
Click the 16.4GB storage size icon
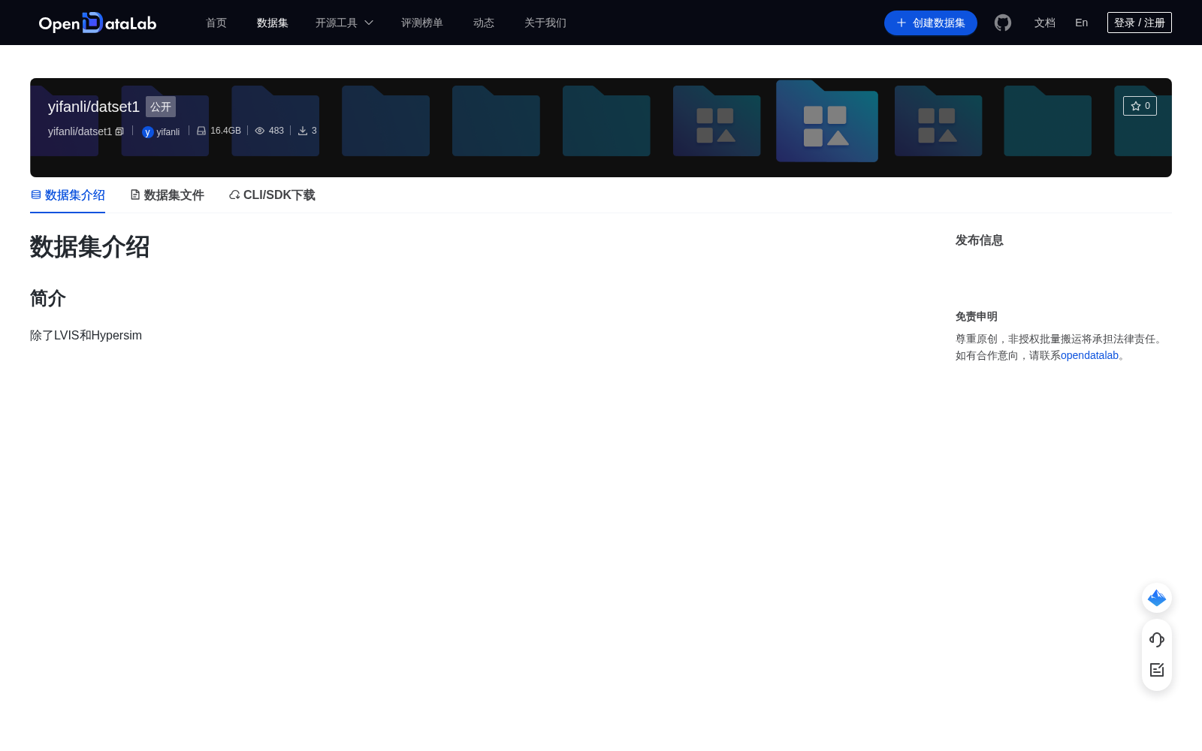click(201, 131)
